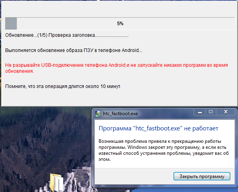
Task: Click the filled gray segment of progress bar
Action: (x=11, y=24)
